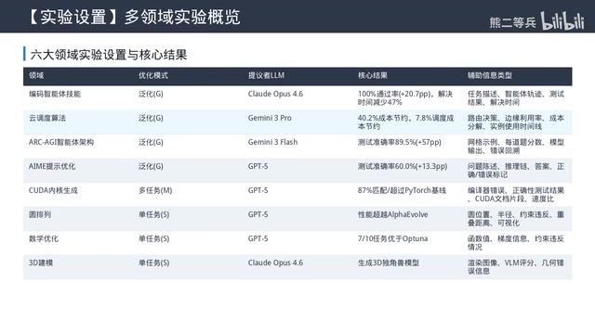
Task: Select the 性能超越AlphaEvolve cell
Action: click(392, 214)
